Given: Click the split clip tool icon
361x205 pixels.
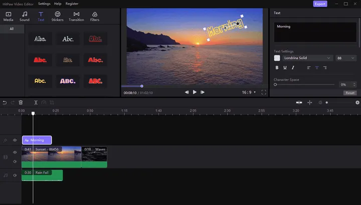Looking at the screenshot, I should 36,102.
